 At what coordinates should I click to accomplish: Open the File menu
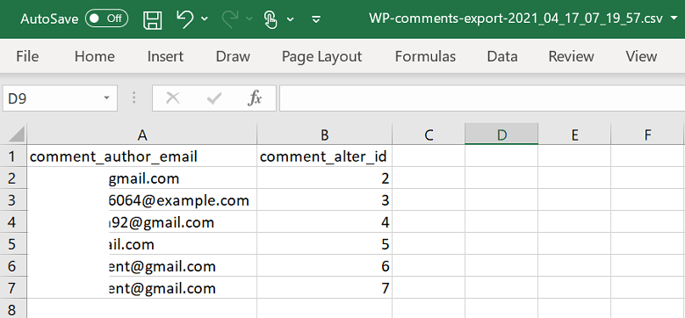tap(27, 56)
